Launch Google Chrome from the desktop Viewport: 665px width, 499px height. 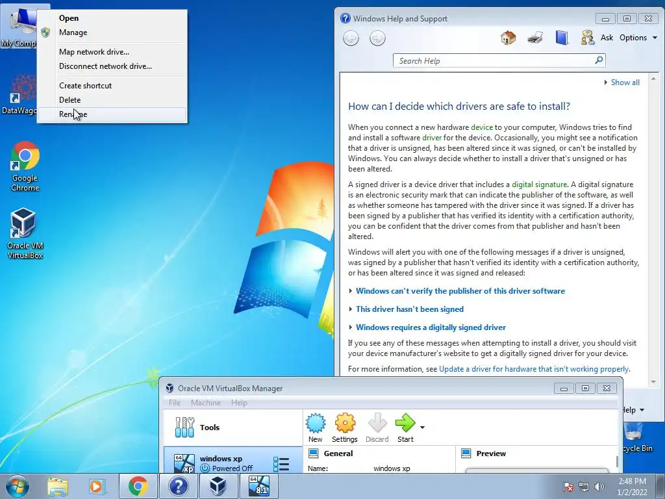click(25, 166)
